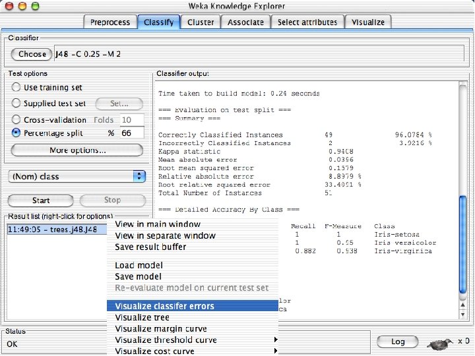Go to the Associate tab

[x=245, y=22]
